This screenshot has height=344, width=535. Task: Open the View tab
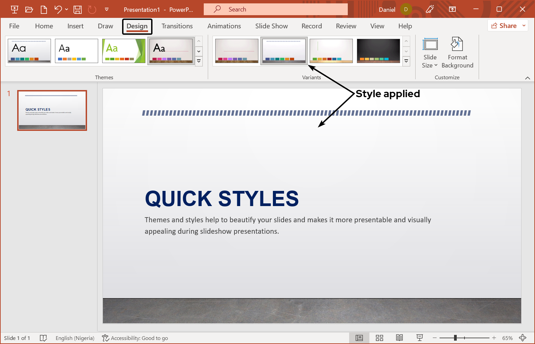[x=377, y=26]
